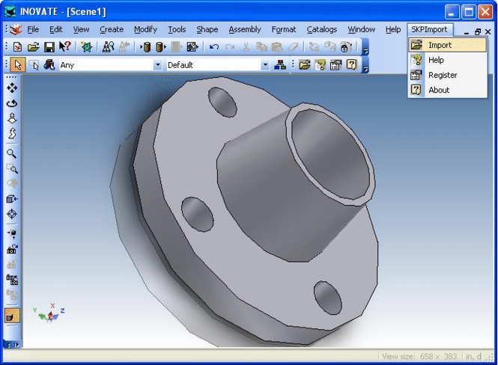Select the Orbit camera rotate tool
Screen dimensions: 498x365
point(12,103)
